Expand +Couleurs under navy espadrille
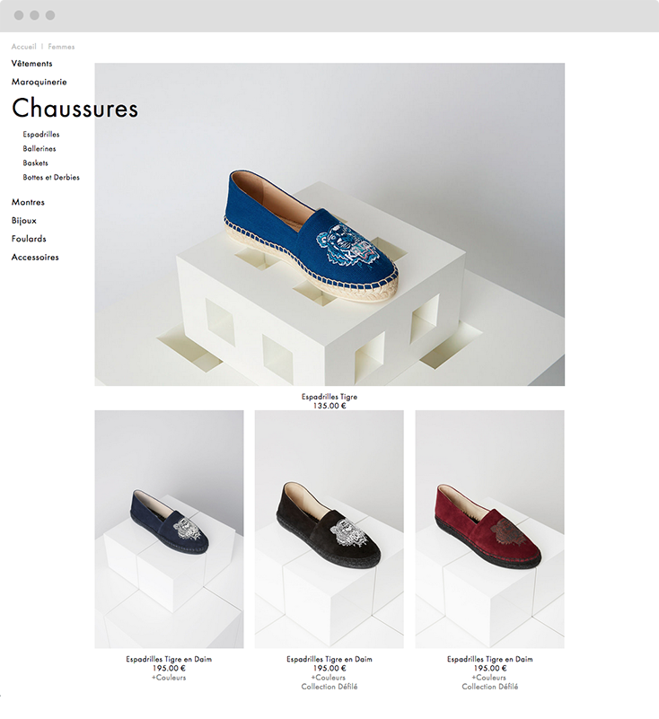 169,678
